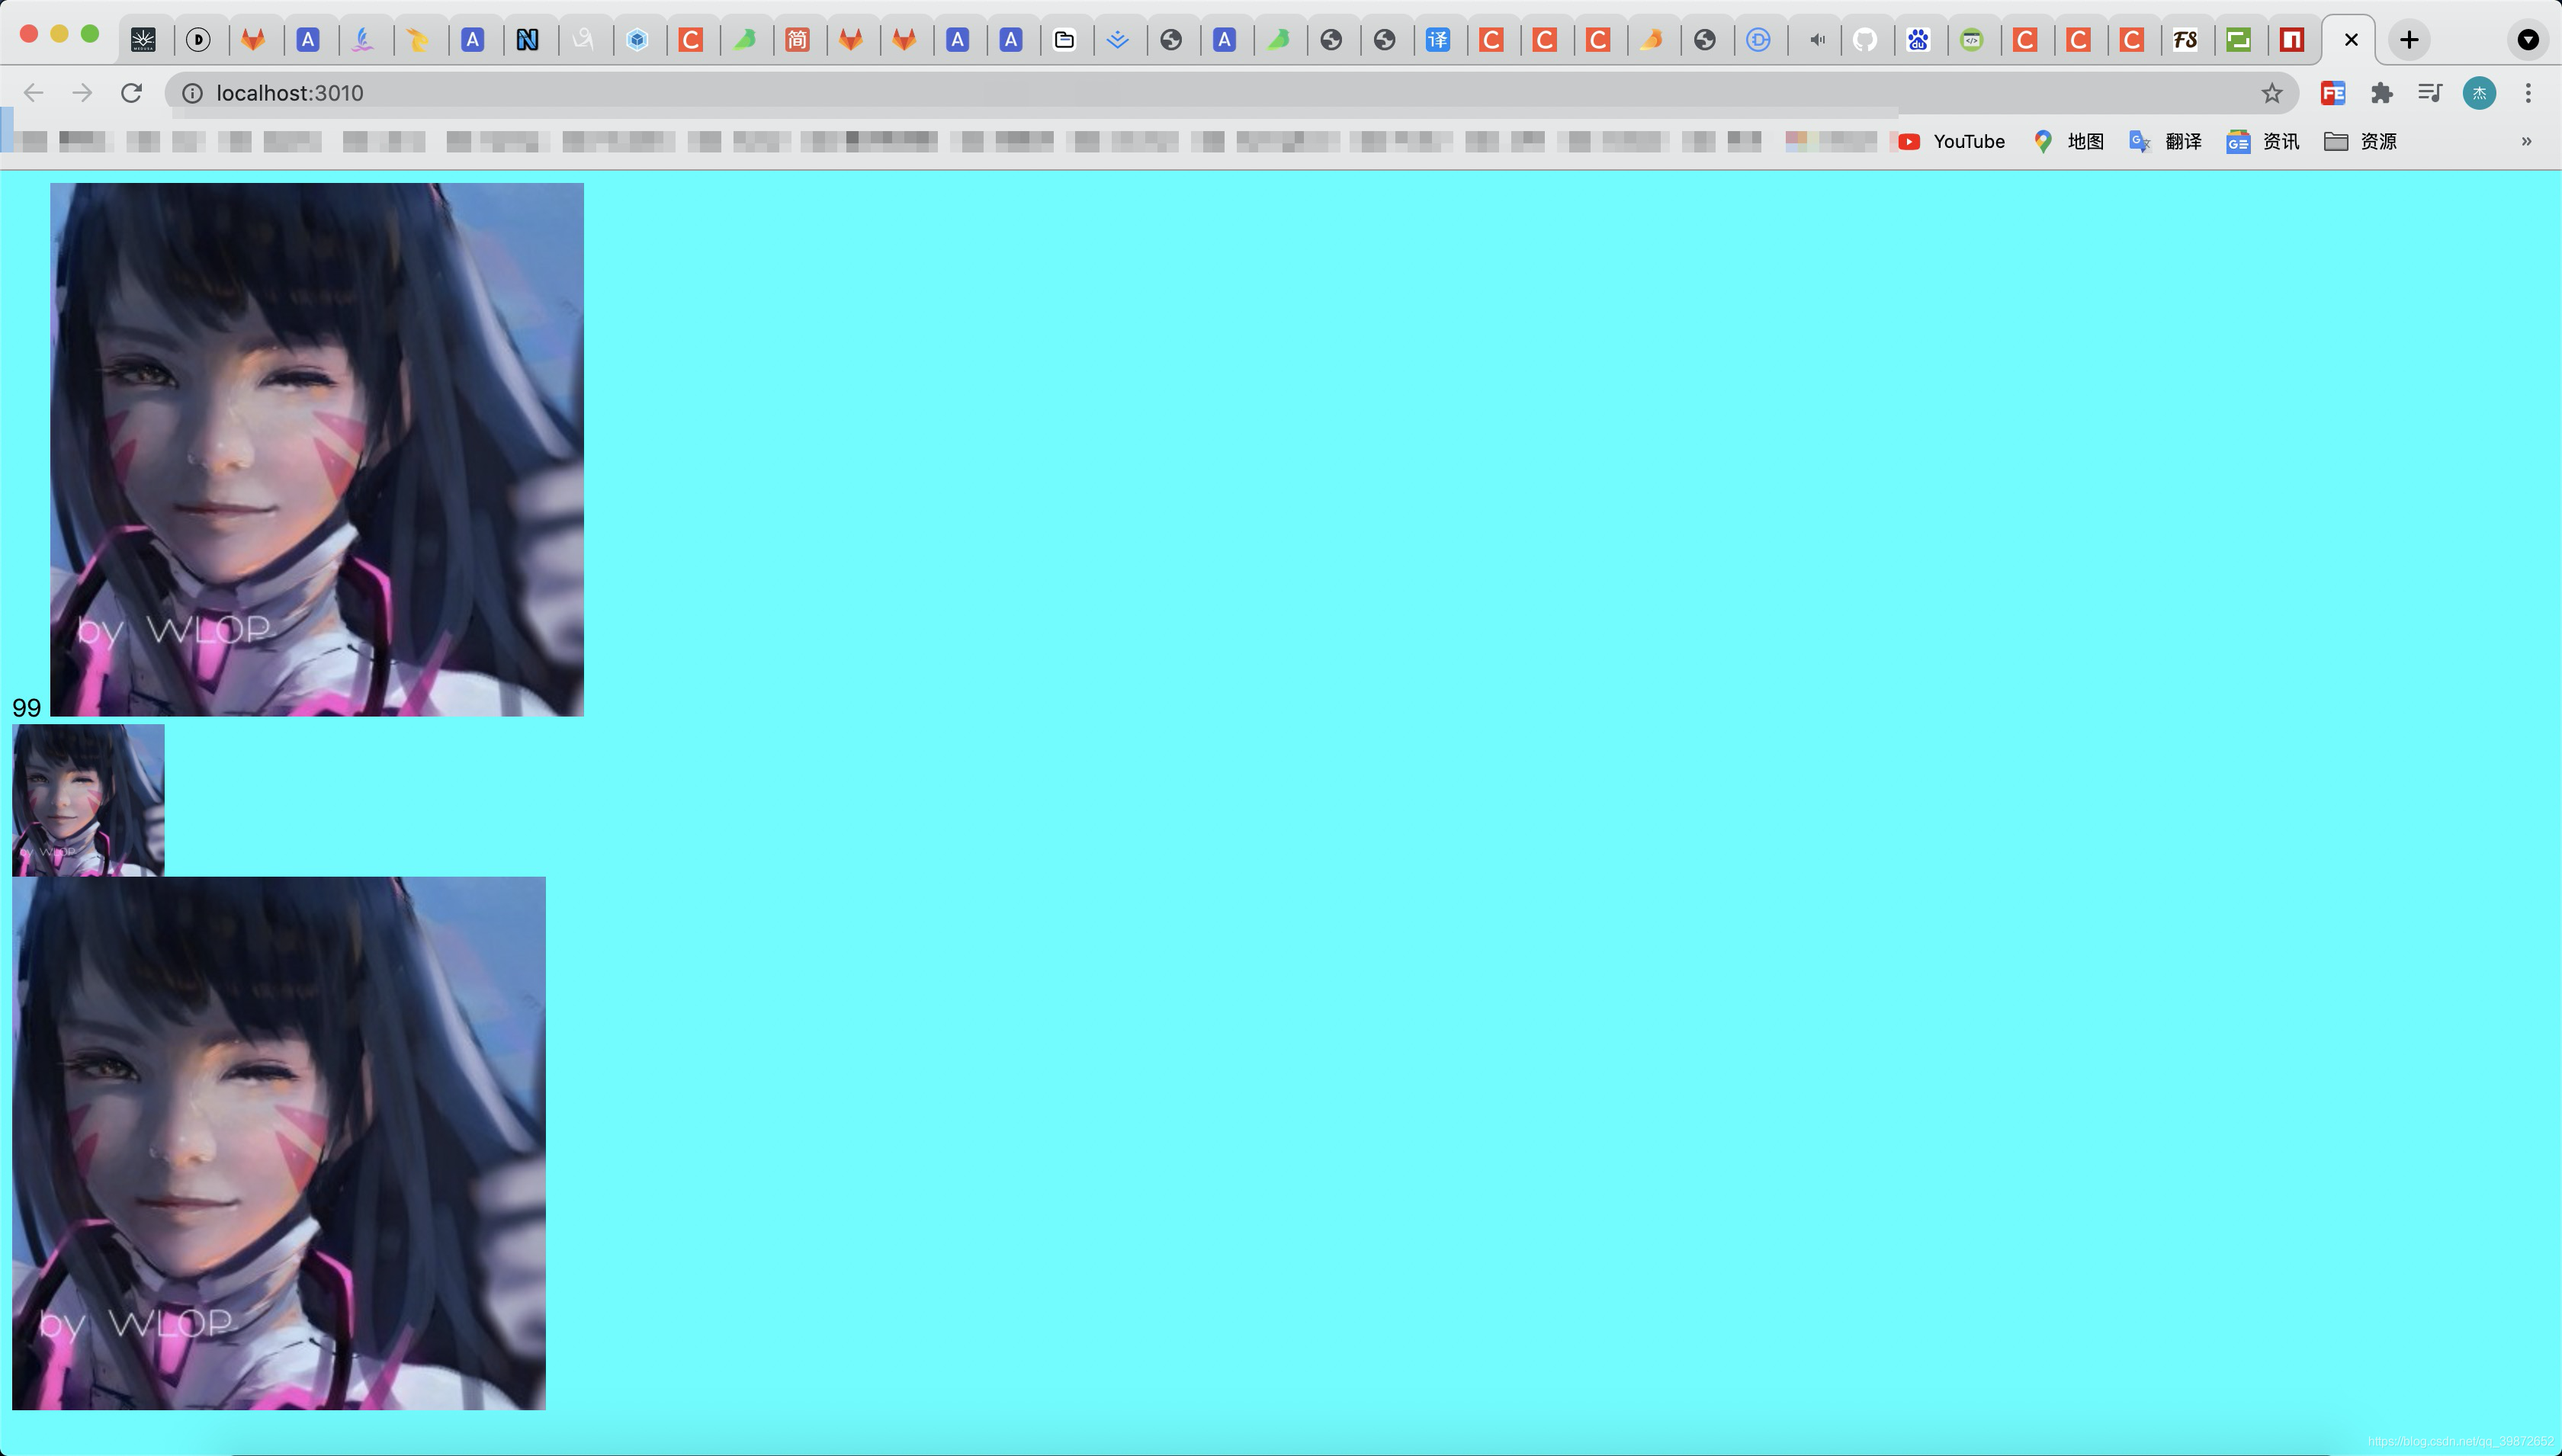Click the number 99 text

pos(26,708)
